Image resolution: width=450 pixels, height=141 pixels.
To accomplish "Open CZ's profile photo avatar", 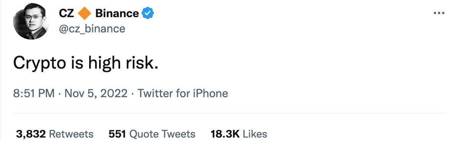I will pos(31,21).
